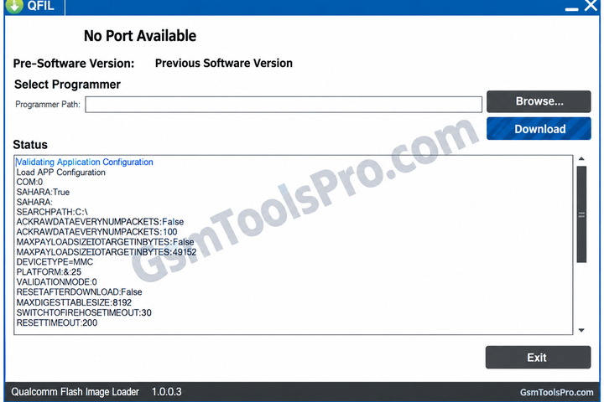The height and width of the screenshot is (402, 604).
Task: Click the 'Programmer Path:' label
Action: coord(48,104)
